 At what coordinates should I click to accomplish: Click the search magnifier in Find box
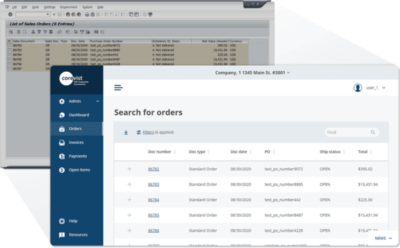[373, 132]
